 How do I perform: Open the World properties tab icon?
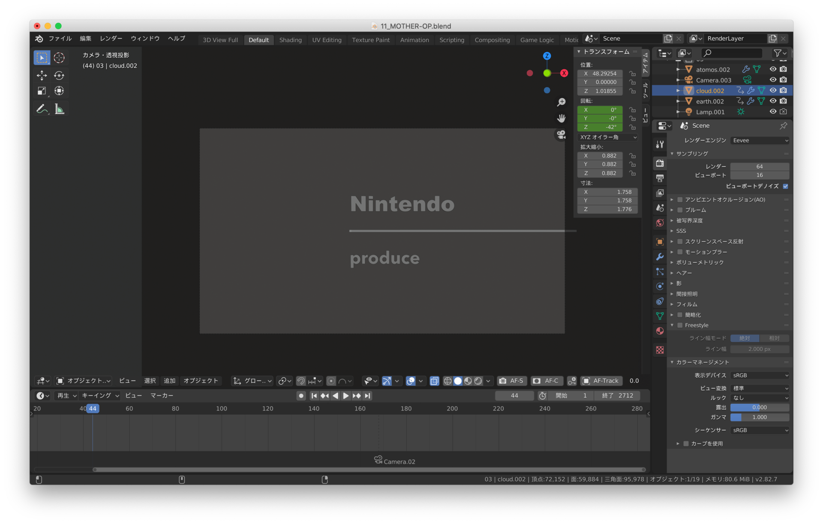(660, 223)
